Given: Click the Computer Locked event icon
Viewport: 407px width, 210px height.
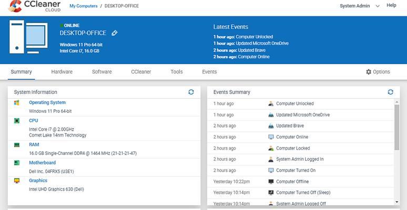Looking at the screenshot, I should pyautogui.click(x=271, y=148).
